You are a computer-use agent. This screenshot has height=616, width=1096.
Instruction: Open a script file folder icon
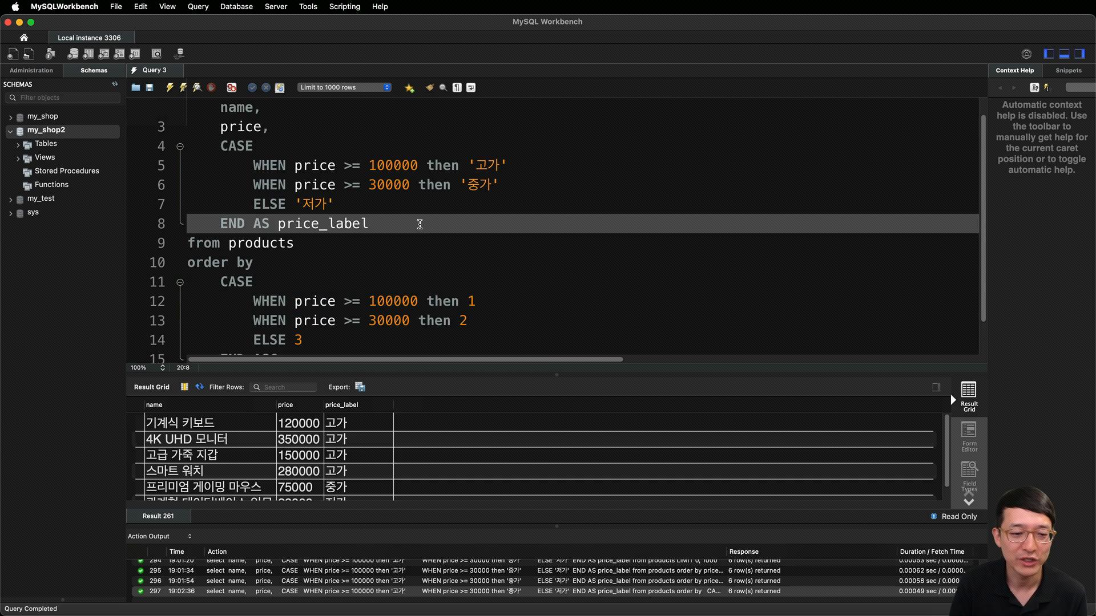pos(136,87)
